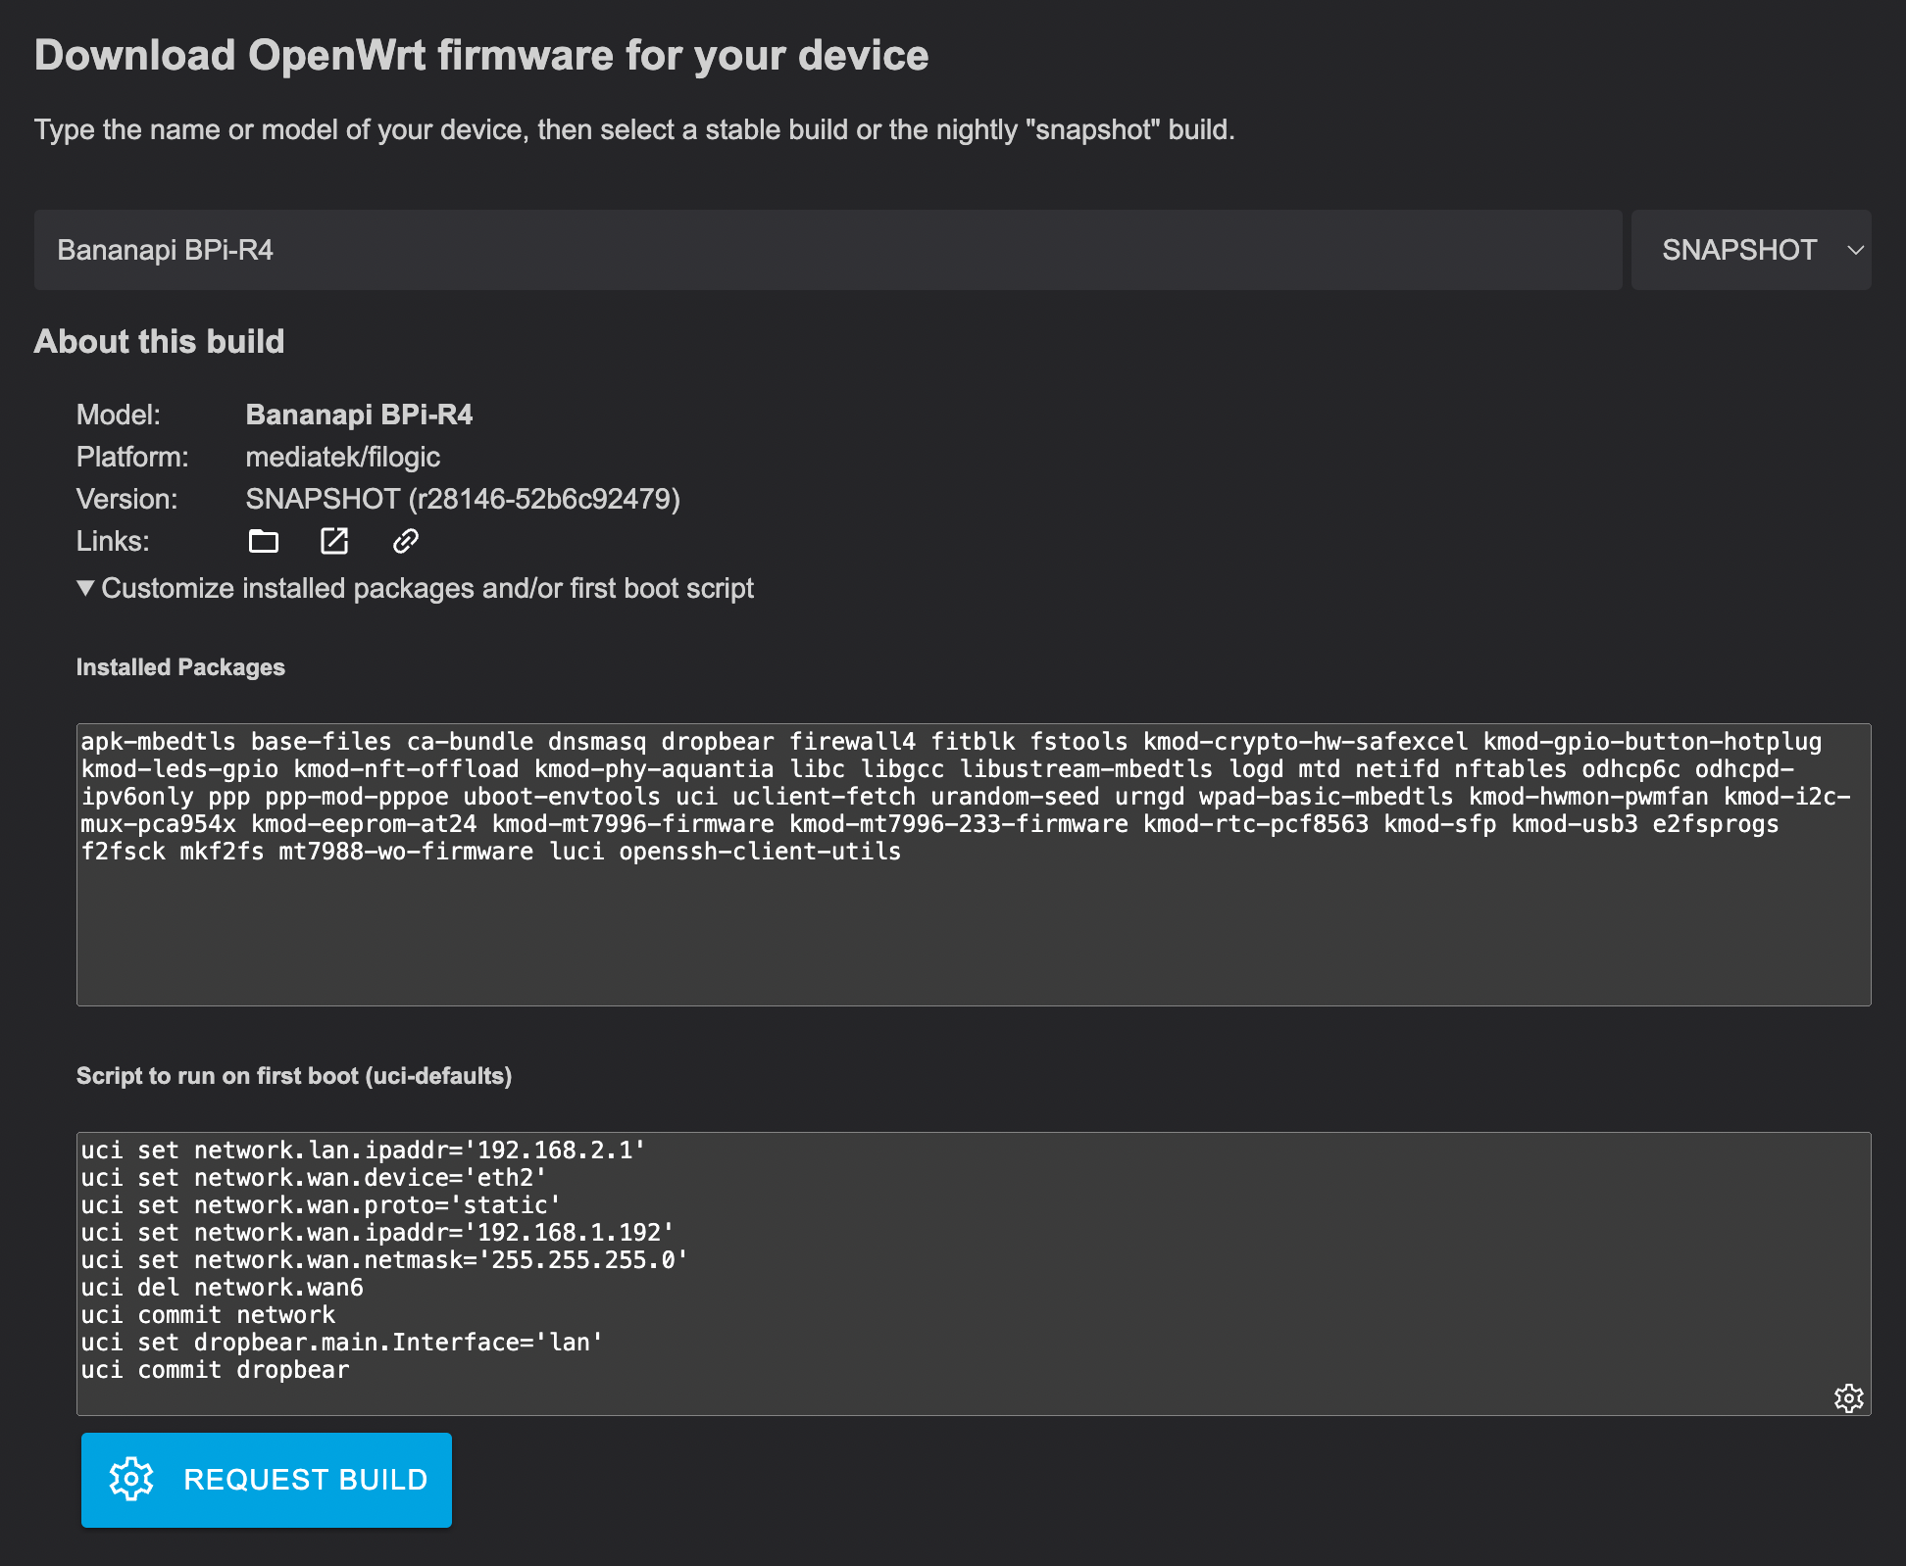Click the chain permalink icon
Viewport: 1906px width, 1566px height.
pyautogui.click(x=406, y=541)
